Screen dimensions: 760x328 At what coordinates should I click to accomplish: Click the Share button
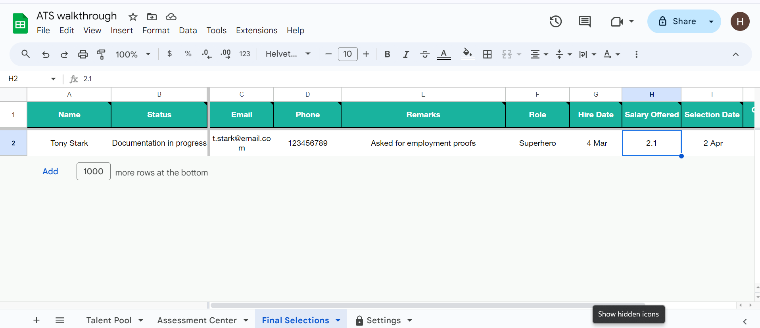pyautogui.click(x=675, y=21)
